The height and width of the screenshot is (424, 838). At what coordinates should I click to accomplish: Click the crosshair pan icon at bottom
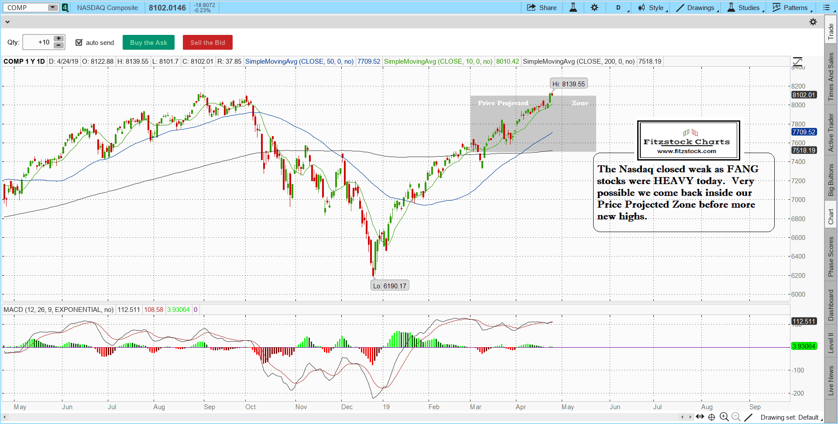711,417
